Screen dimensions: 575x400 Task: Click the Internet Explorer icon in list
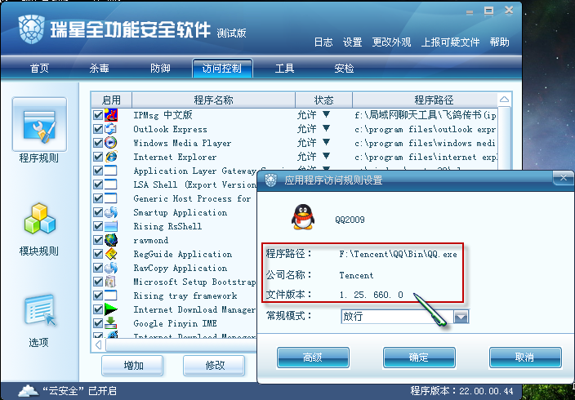(x=111, y=157)
